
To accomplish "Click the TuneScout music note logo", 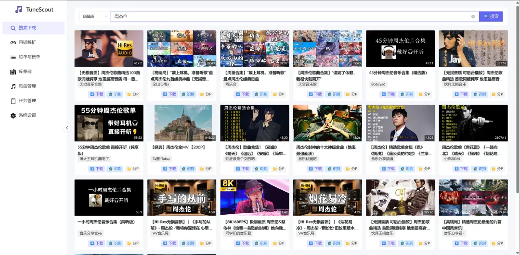I will 19,9.
